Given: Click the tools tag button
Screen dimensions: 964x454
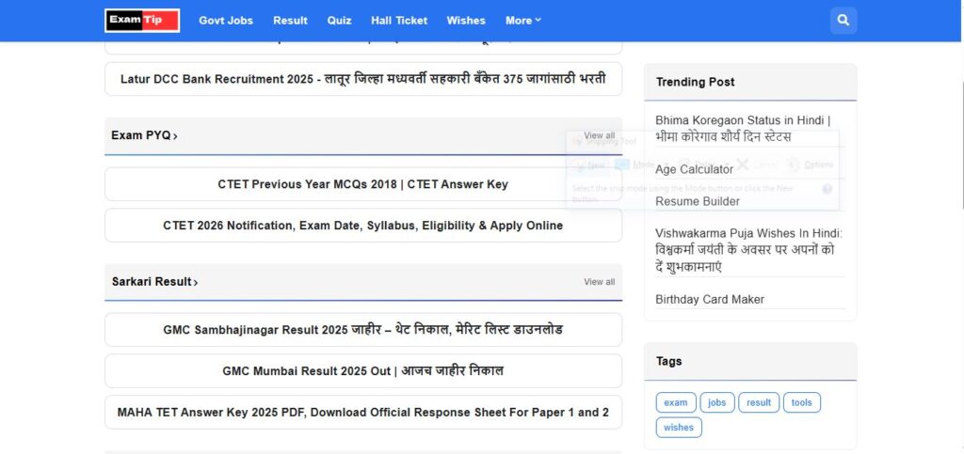Looking at the screenshot, I should 801,402.
